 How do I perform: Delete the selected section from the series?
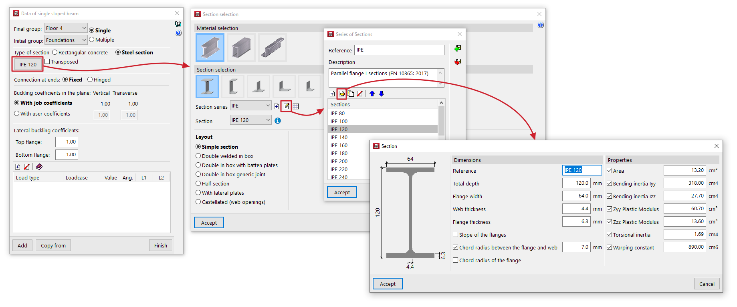[360, 94]
